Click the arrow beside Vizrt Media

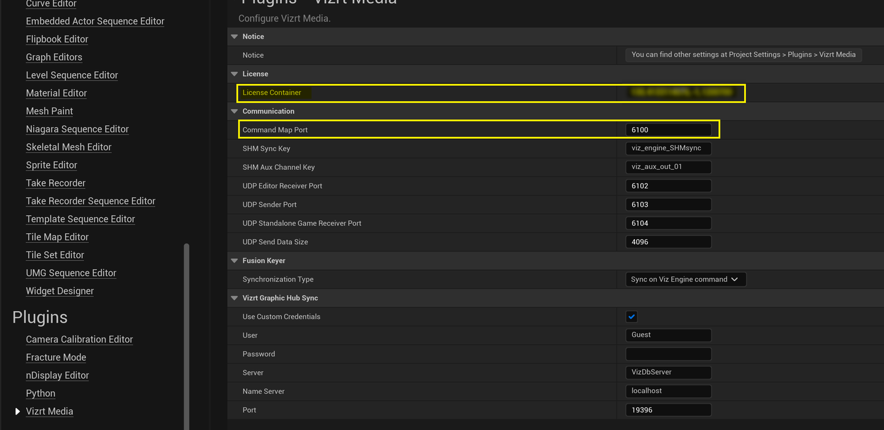click(17, 412)
